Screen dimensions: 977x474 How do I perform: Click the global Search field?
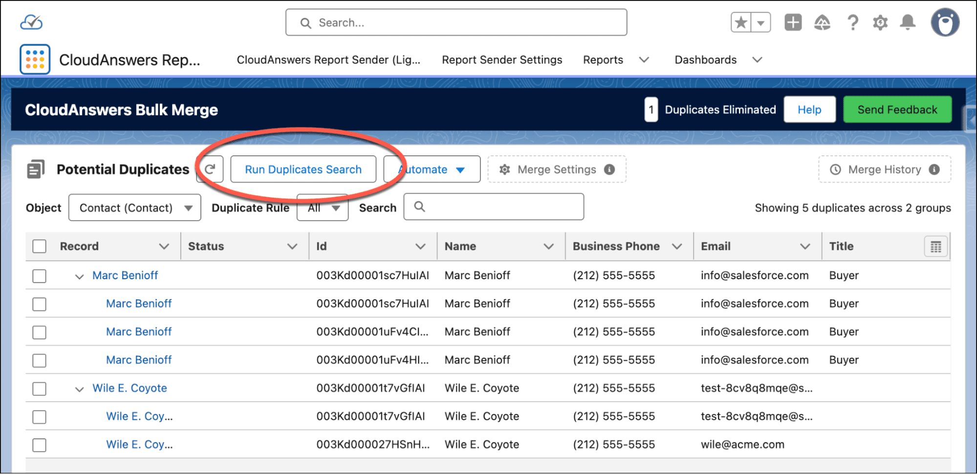456,22
